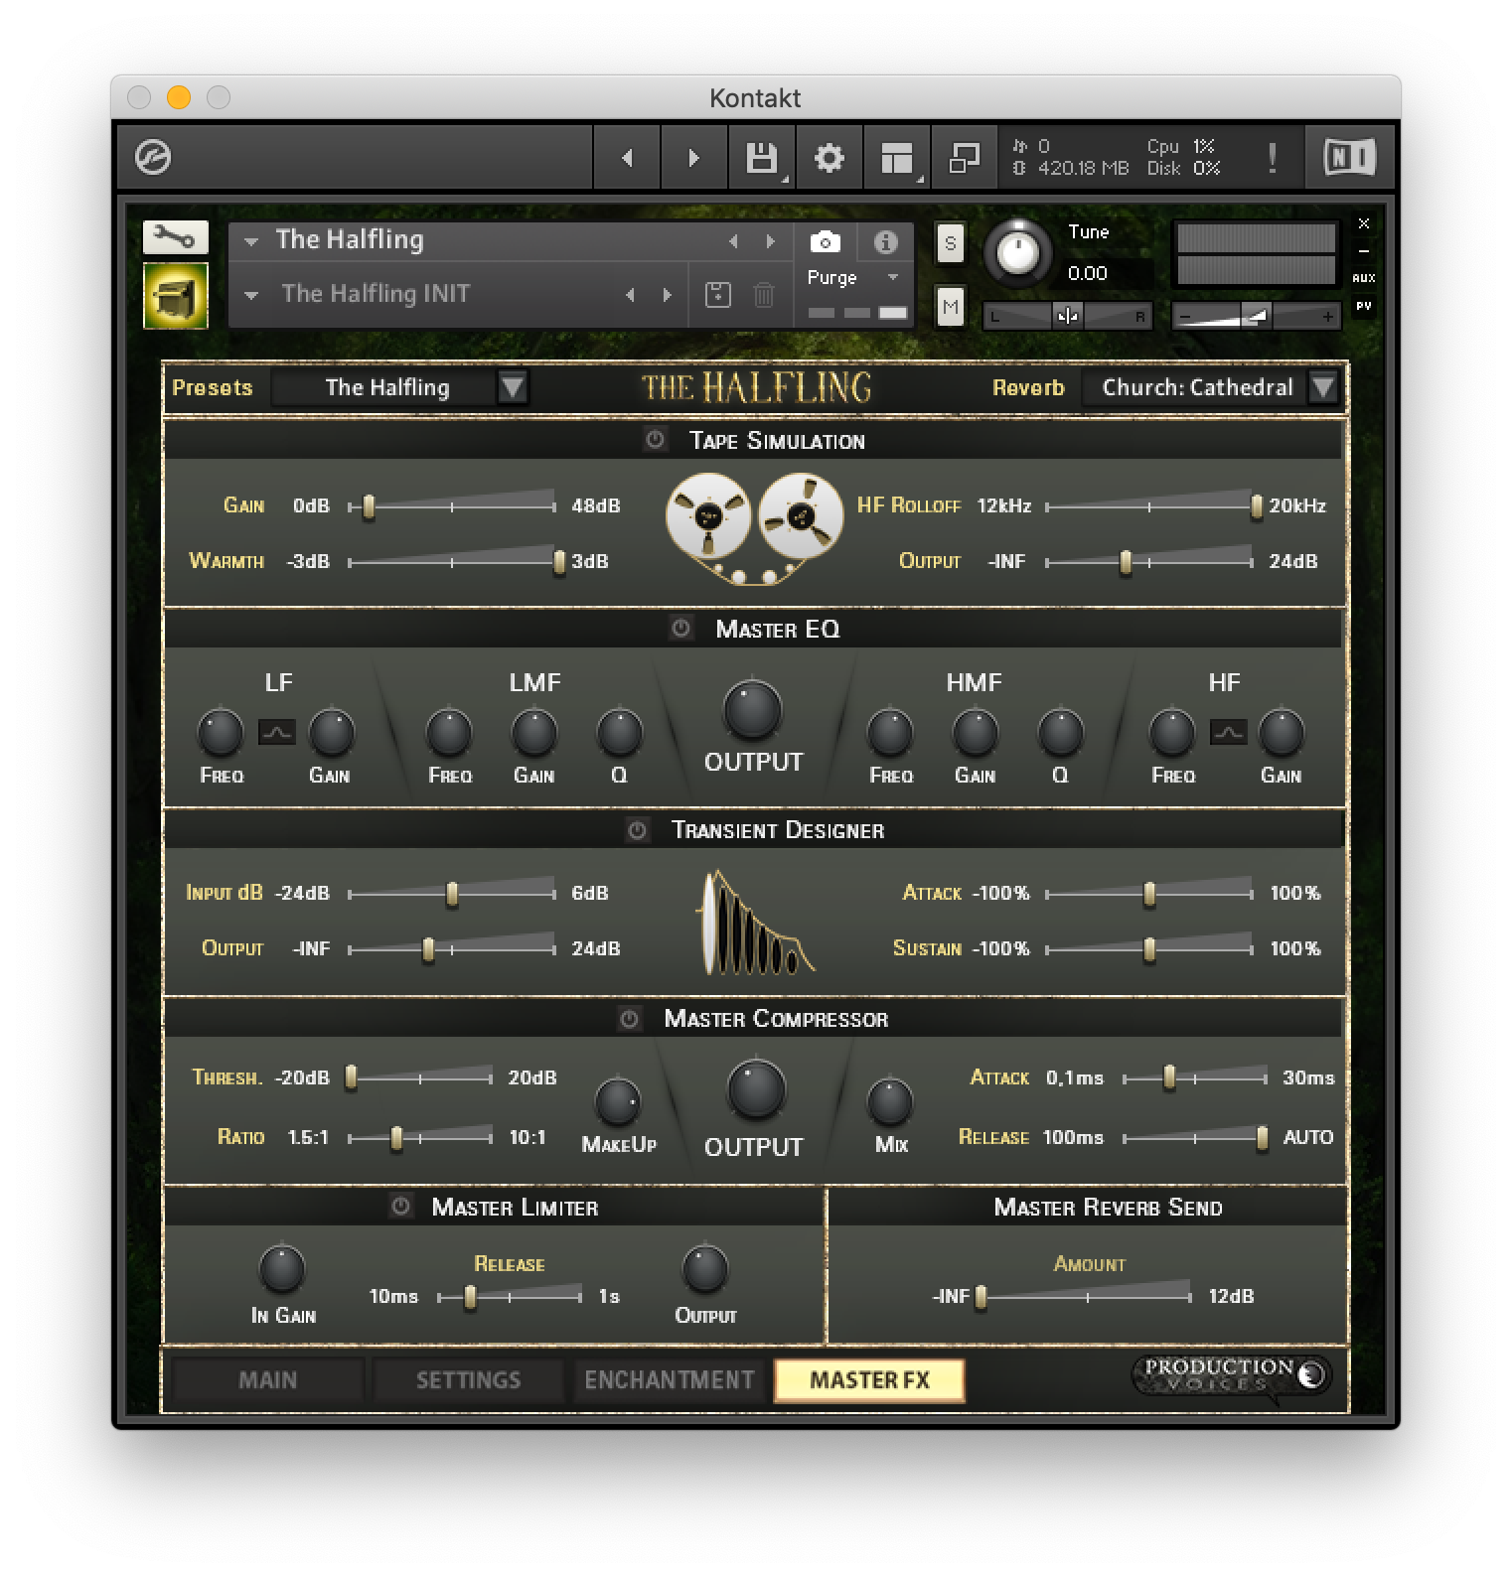This screenshot has width=1512, height=1577.
Task: Click the Production Voices logo
Action: (x=1232, y=1376)
